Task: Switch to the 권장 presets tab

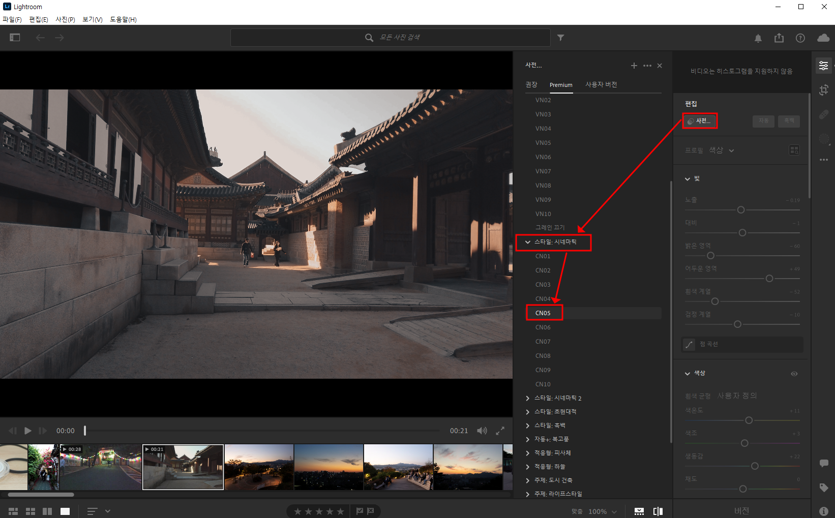Action: [x=531, y=84]
